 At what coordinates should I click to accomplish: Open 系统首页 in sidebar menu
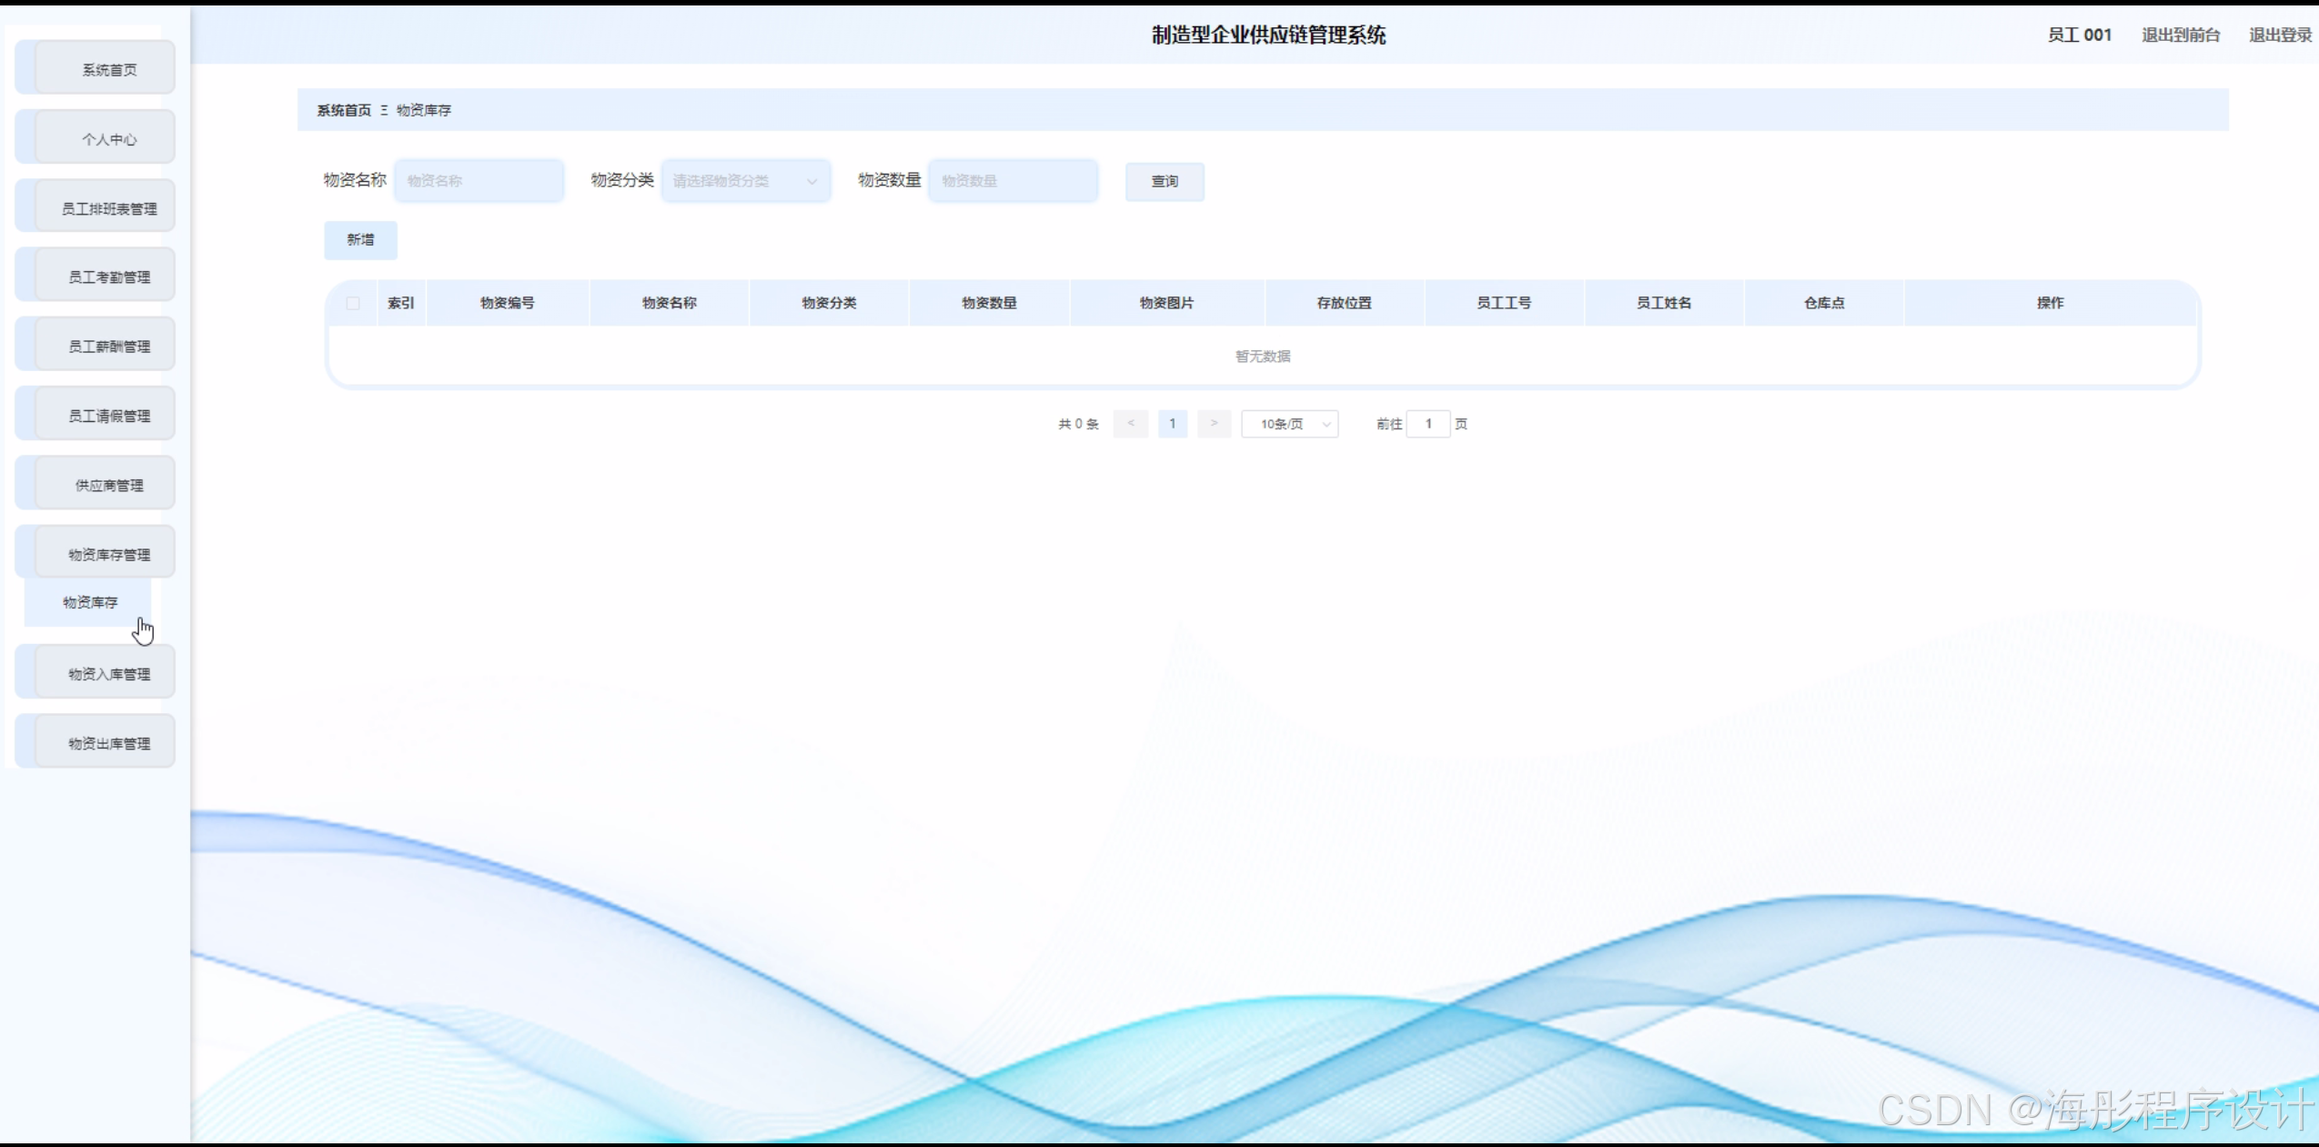(108, 70)
